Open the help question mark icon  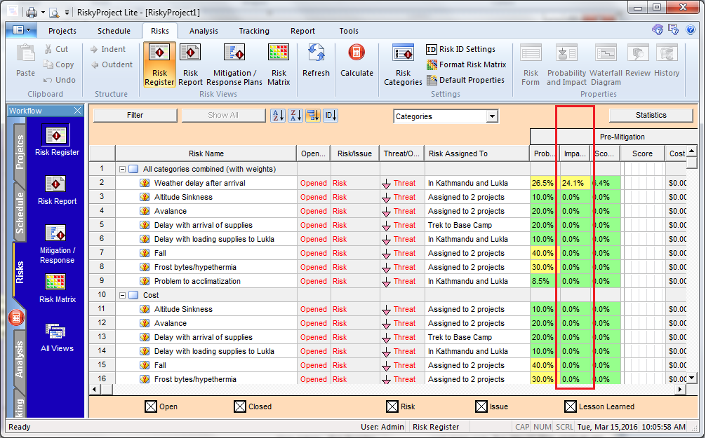(691, 29)
